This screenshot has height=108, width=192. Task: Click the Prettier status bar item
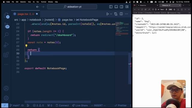tap(121, 105)
